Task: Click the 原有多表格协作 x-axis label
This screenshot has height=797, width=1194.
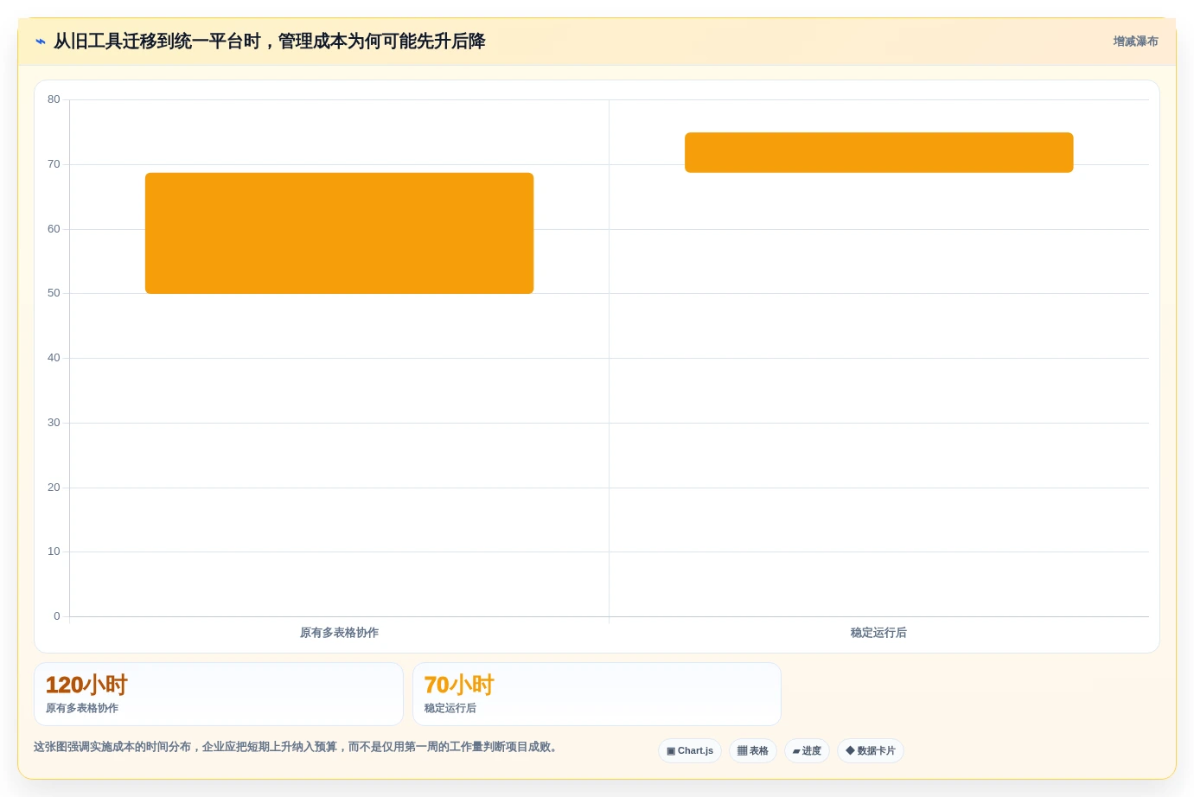Action: [339, 633]
